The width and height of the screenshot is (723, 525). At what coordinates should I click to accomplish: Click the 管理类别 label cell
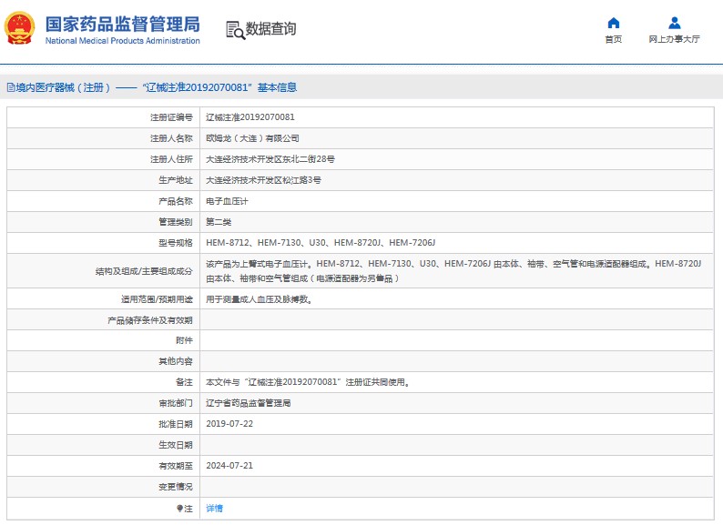103,222
